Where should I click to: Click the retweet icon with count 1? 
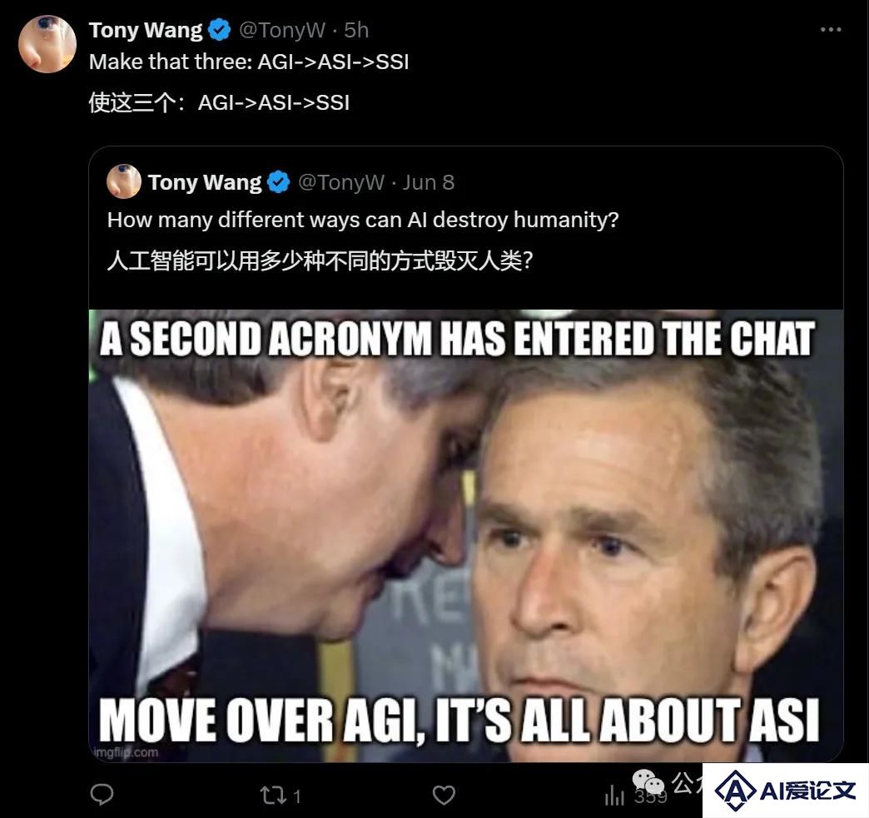[x=281, y=796]
